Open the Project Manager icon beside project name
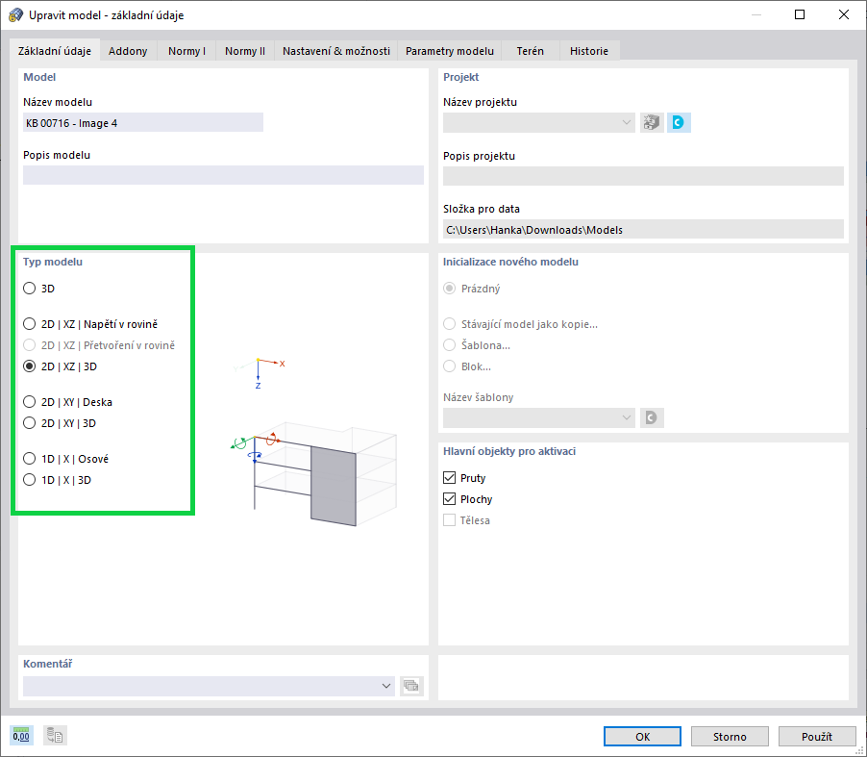The image size is (867, 757). [x=651, y=122]
